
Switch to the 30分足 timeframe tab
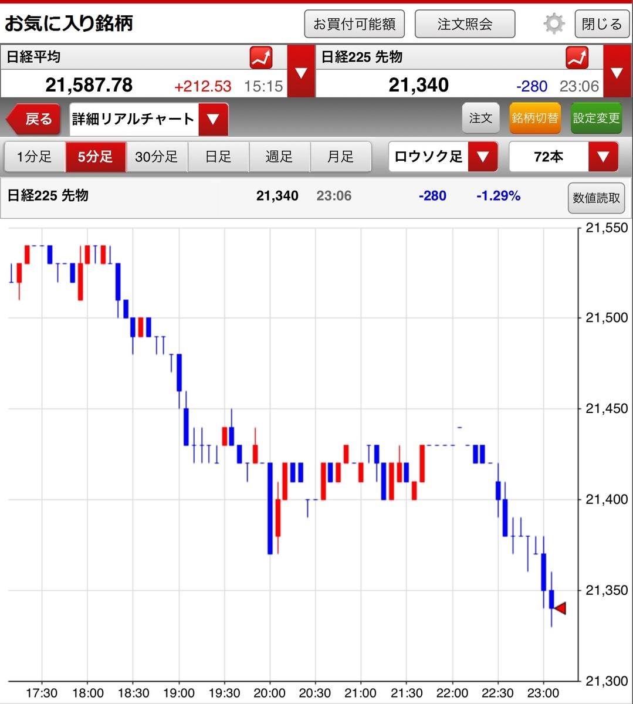[157, 157]
